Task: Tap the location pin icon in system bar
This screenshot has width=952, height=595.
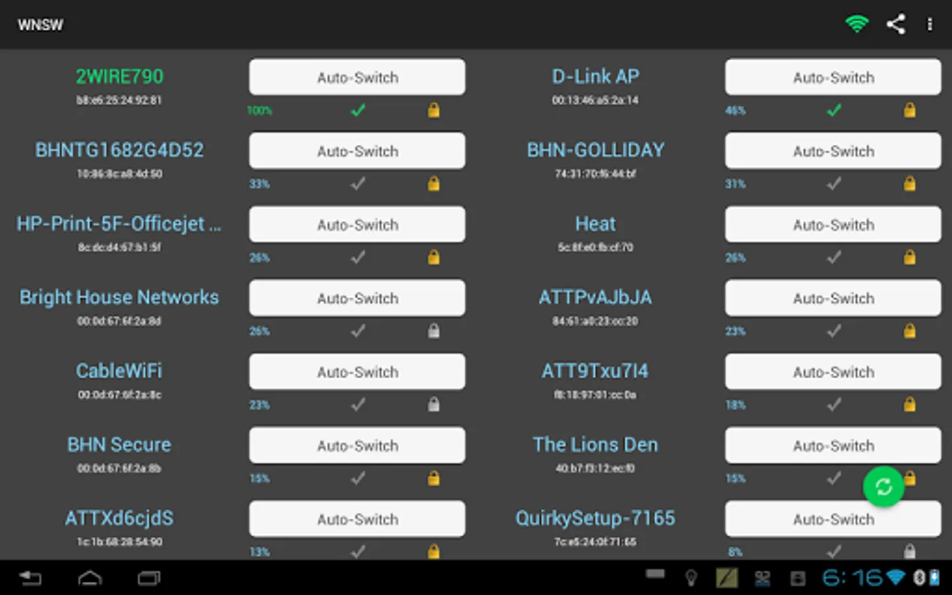Action: coord(691,578)
